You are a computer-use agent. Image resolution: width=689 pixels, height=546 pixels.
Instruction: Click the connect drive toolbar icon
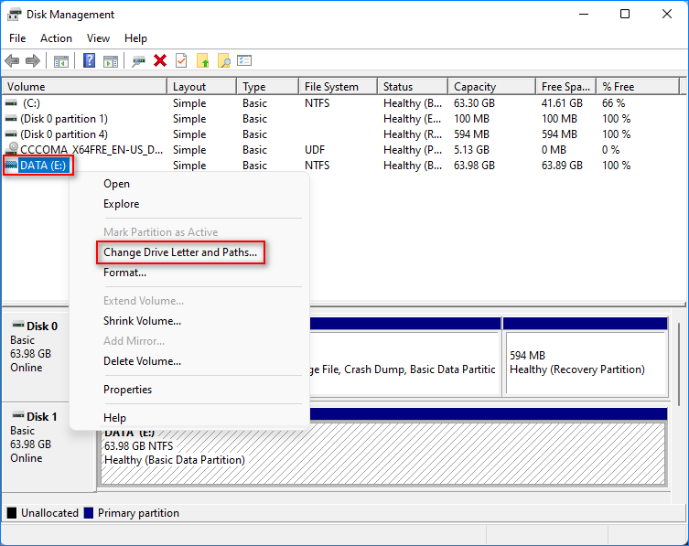tap(139, 61)
